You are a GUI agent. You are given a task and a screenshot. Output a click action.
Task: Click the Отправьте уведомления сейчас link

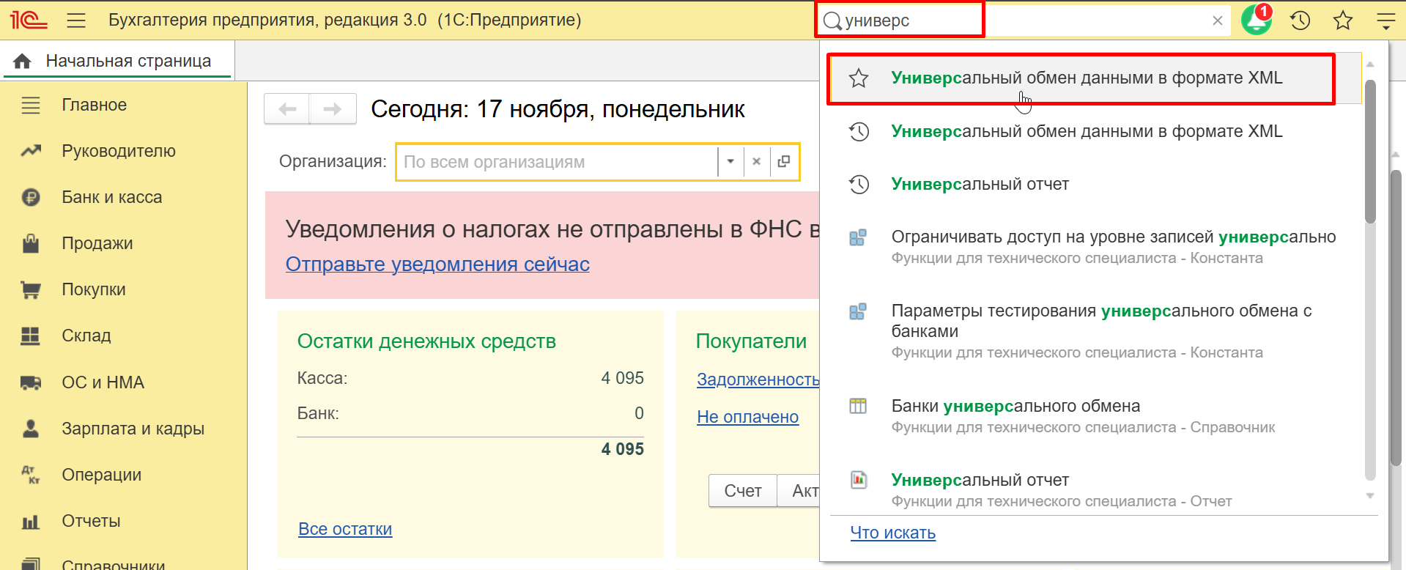[437, 264]
